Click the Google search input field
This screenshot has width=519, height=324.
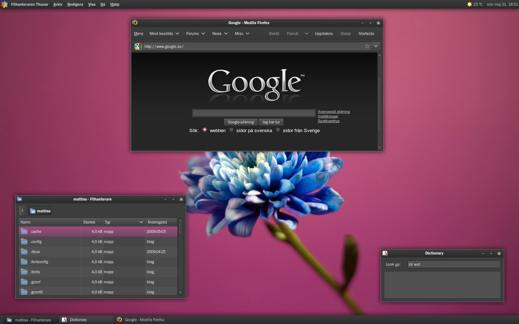coord(254,113)
